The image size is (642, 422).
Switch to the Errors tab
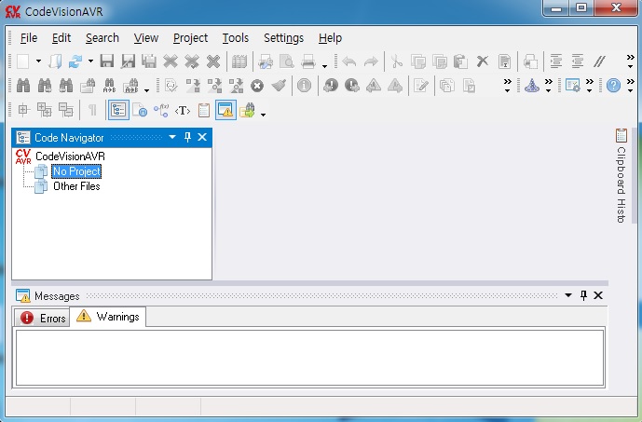coord(44,318)
